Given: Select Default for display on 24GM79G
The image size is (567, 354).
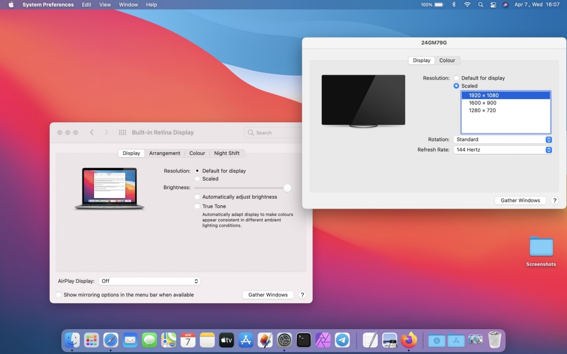Looking at the screenshot, I should [456, 78].
